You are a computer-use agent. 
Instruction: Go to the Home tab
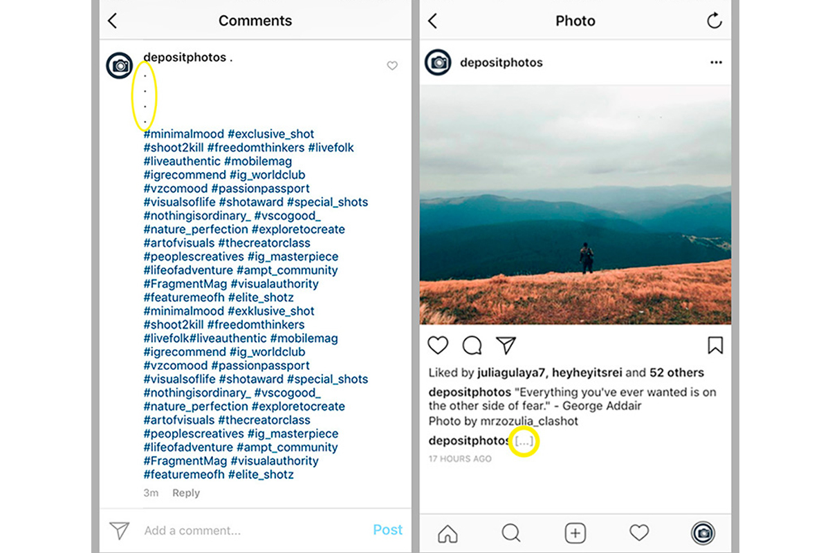448,533
